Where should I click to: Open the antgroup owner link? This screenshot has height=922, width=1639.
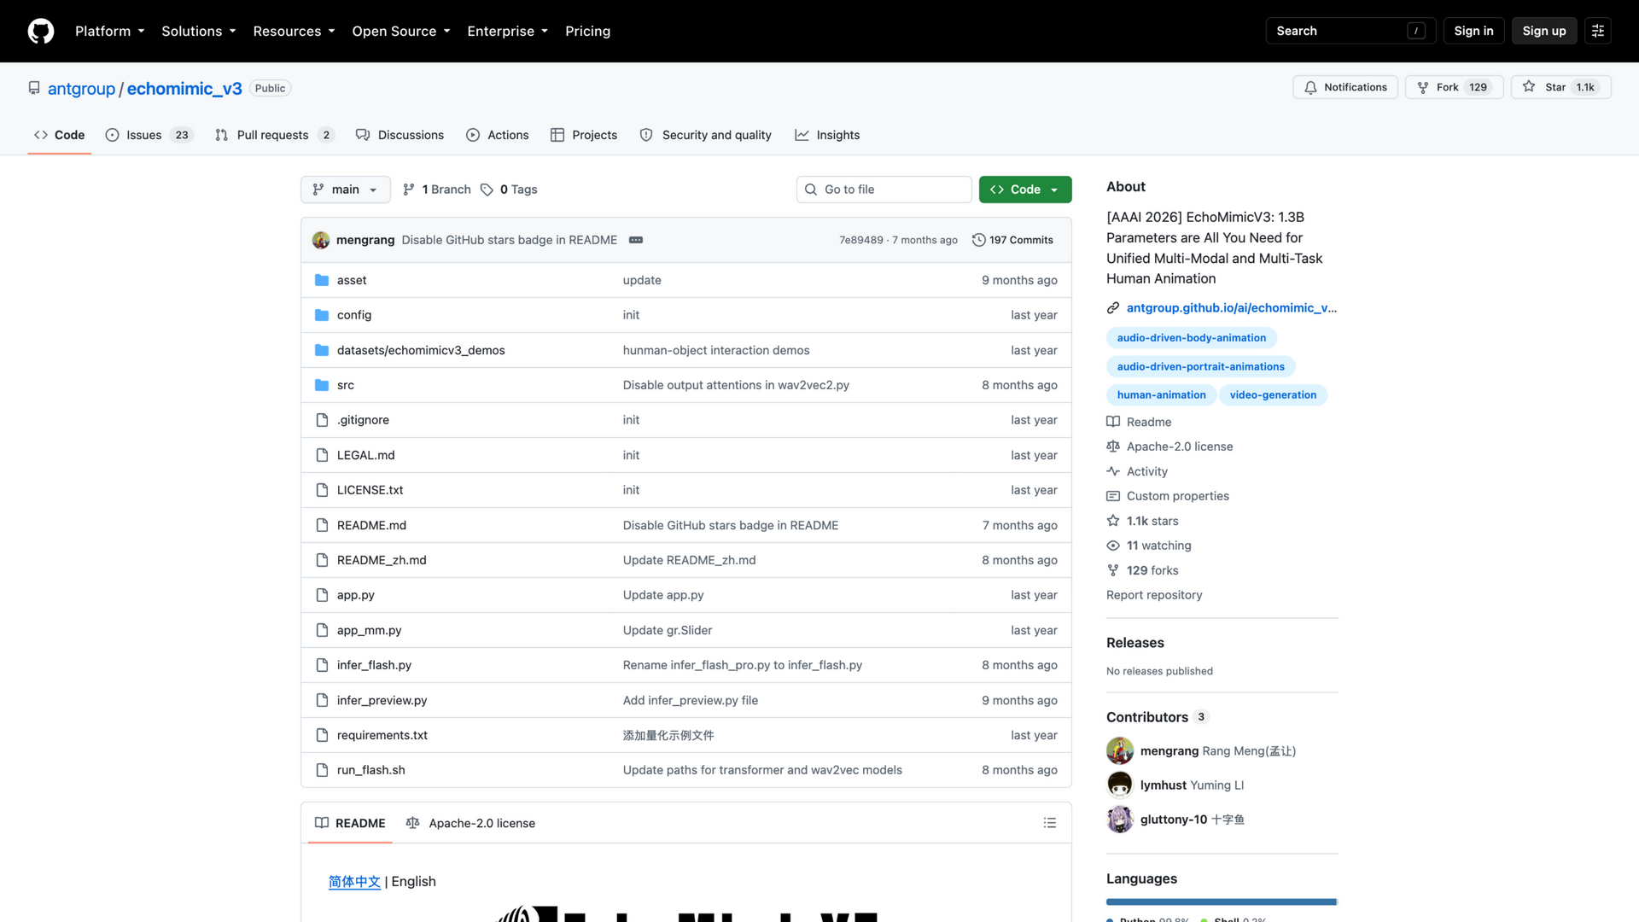tap(81, 89)
